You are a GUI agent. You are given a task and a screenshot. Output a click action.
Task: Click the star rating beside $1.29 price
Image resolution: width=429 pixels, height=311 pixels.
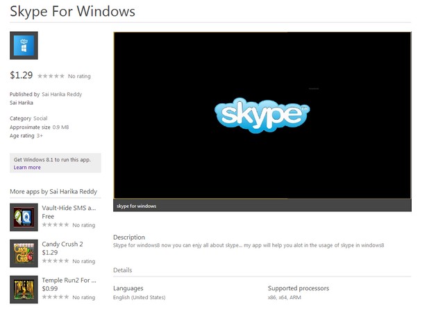click(x=51, y=76)
